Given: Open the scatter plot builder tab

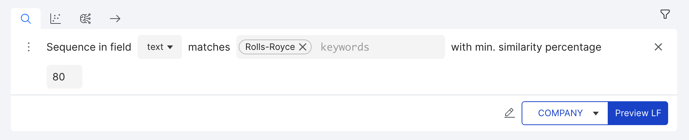Looking at the screenshot, I should point(56,19).
